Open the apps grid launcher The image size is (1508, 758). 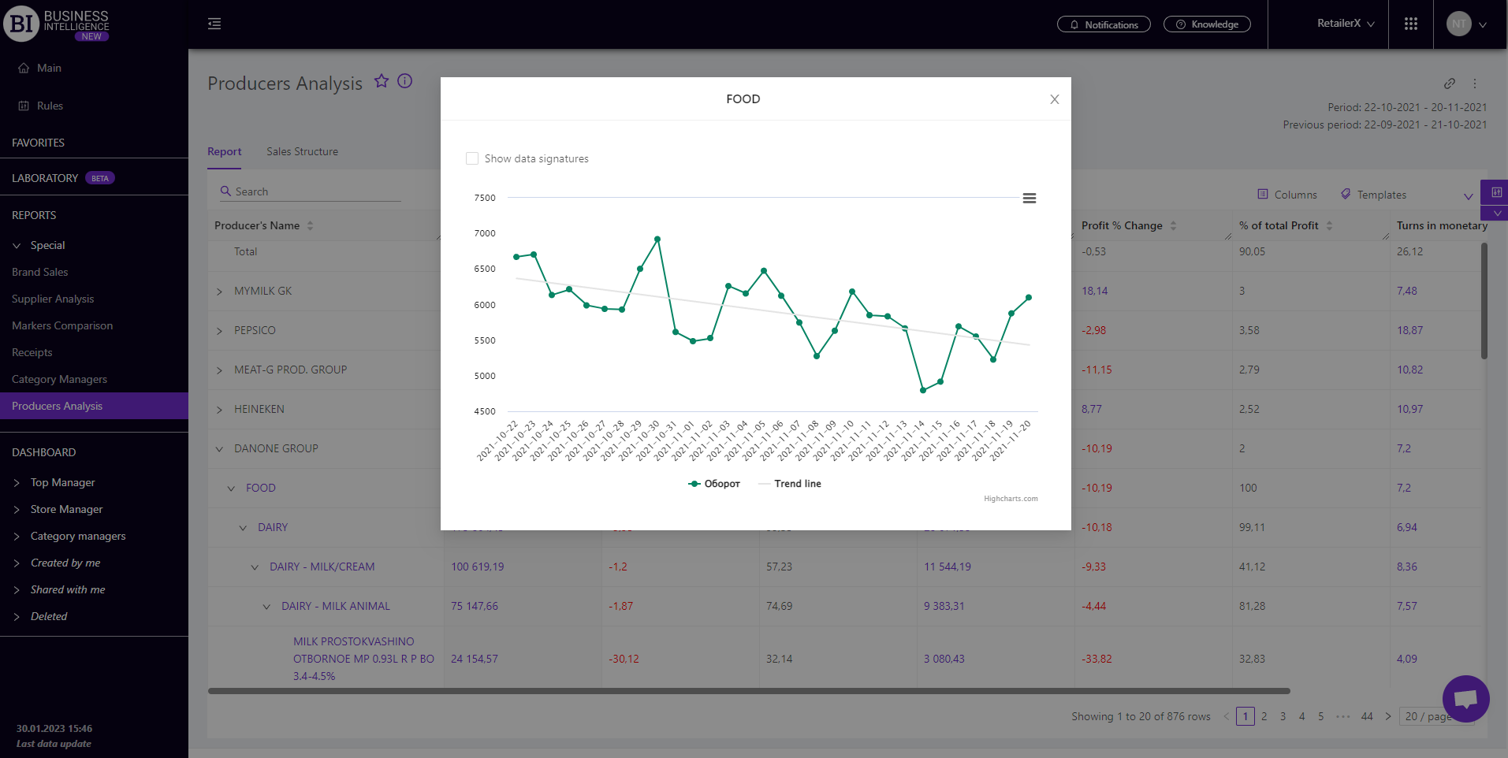(1410, 24)
